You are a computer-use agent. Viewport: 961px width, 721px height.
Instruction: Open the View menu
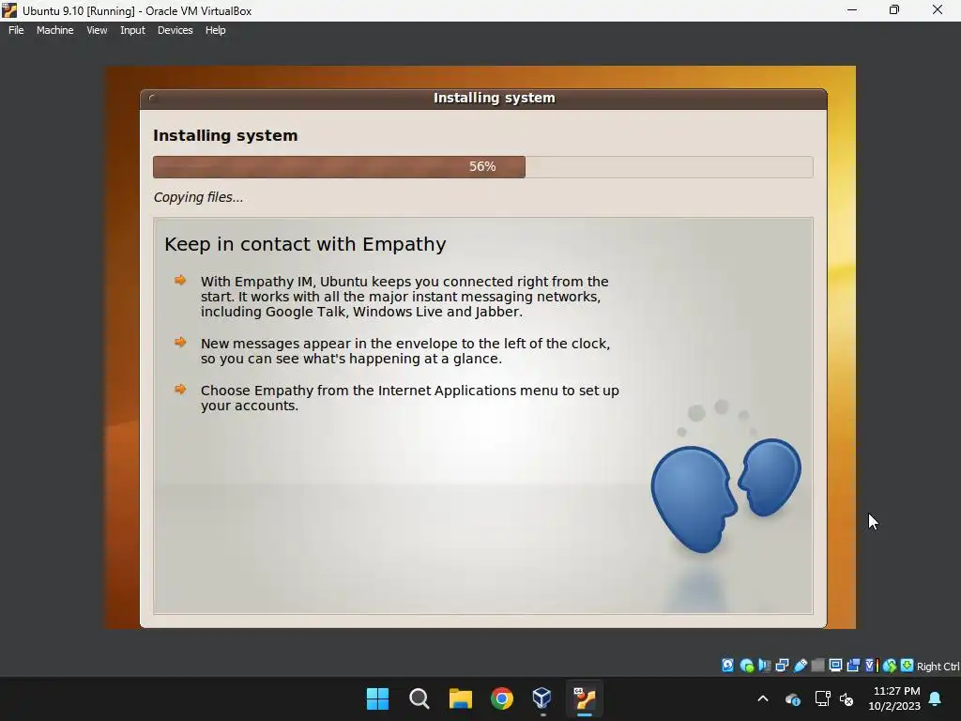pos(97,30)
